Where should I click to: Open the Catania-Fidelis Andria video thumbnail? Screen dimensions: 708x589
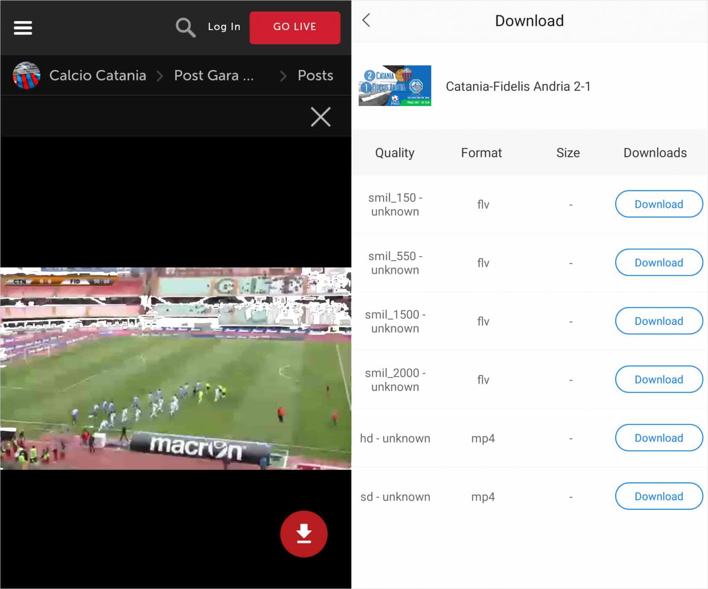pyautogui.click(x=395, y=85)
